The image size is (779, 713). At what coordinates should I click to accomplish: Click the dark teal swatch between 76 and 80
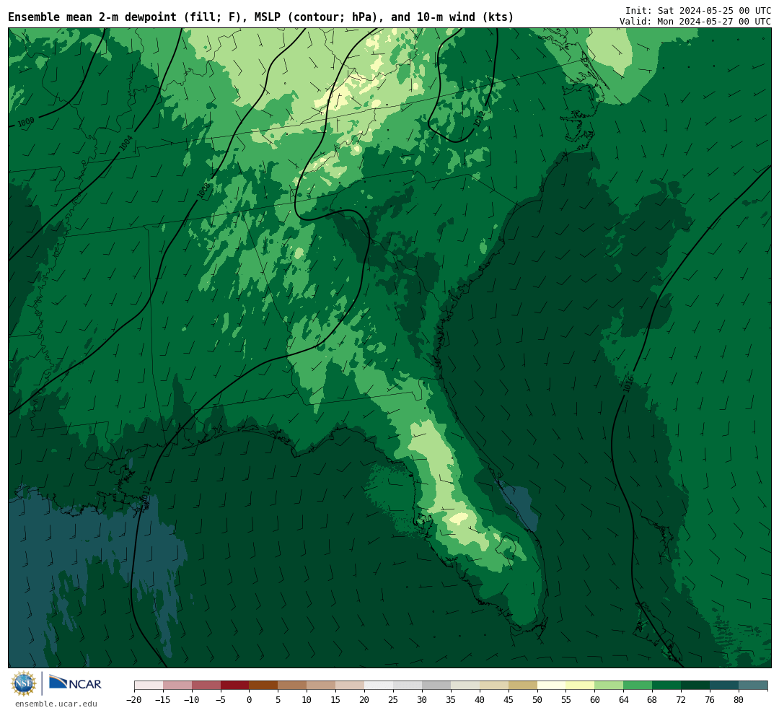725,686
